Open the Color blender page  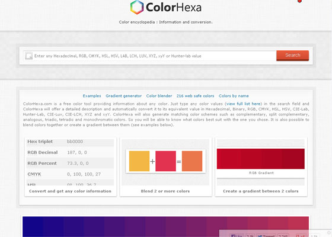tap(159, 96)
